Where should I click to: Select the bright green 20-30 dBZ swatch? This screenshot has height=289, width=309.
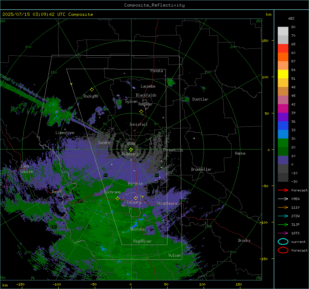point(283,143)
